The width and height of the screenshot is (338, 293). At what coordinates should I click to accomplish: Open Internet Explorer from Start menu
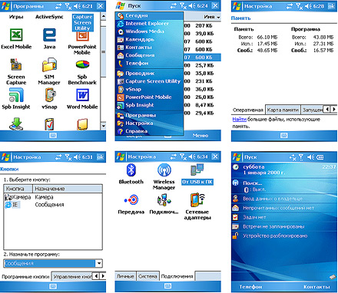[x=150, y=24]
